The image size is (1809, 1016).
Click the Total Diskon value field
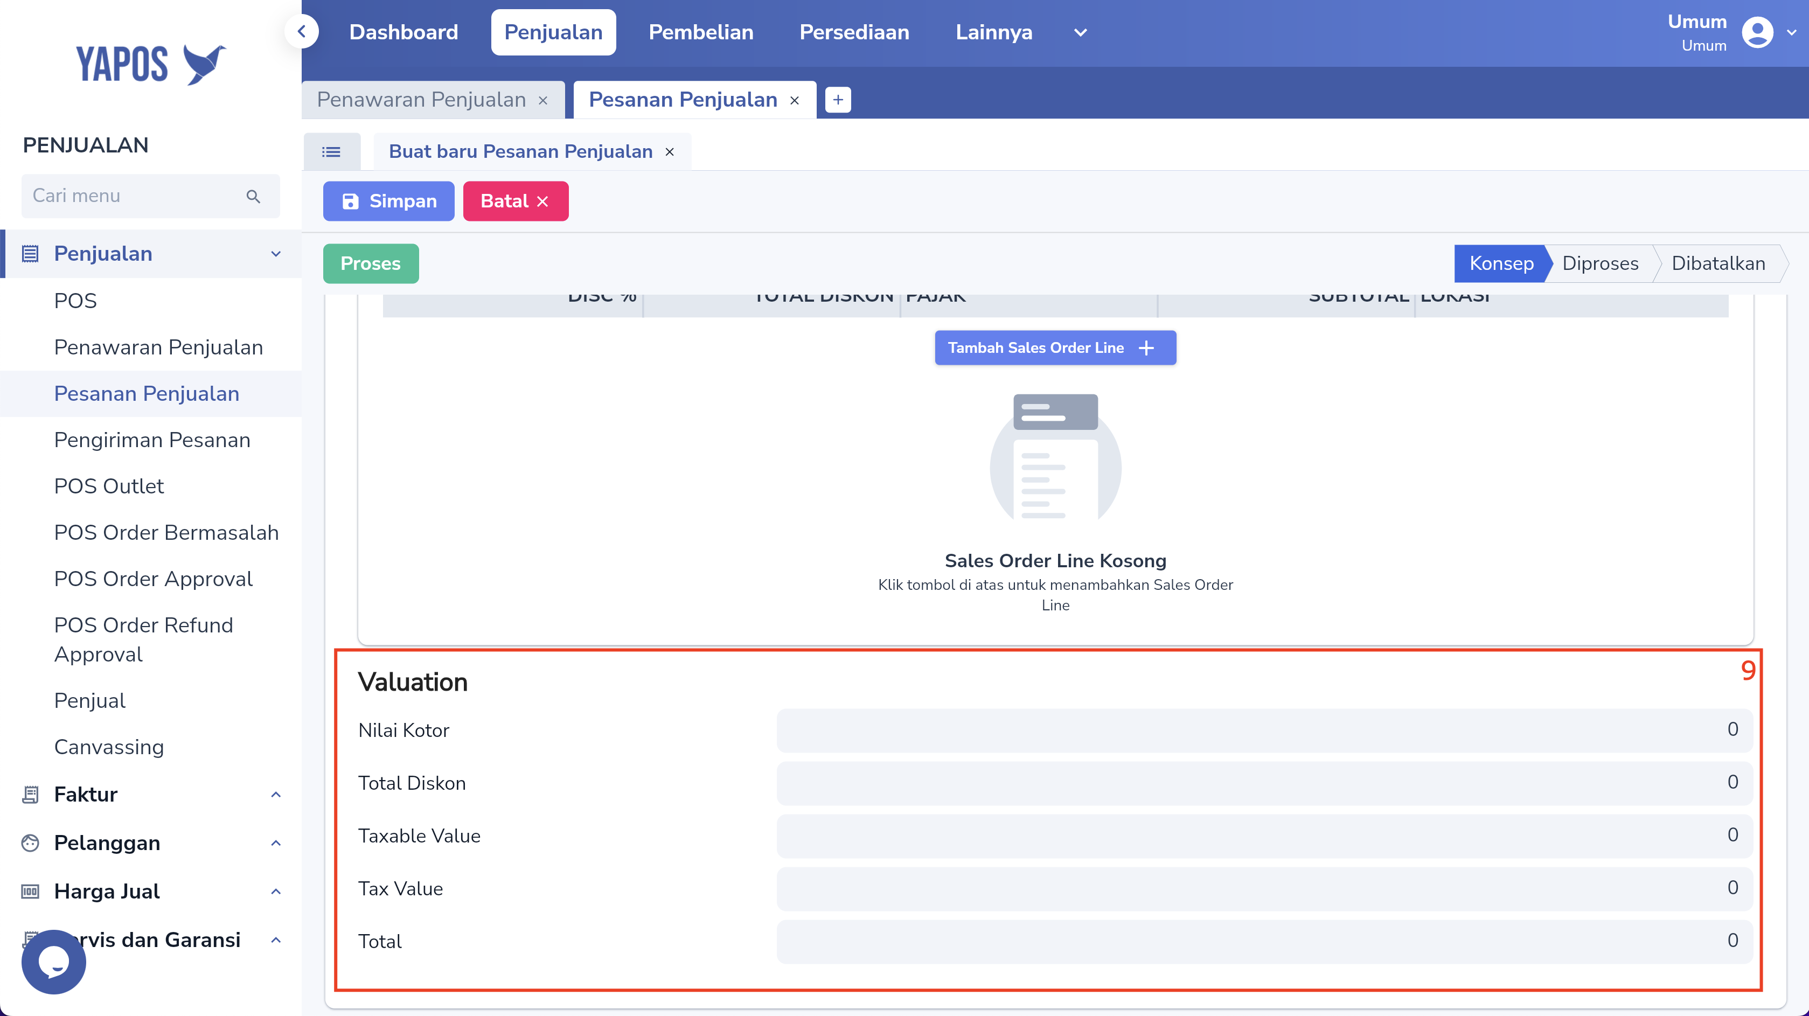click(1264, 783)
